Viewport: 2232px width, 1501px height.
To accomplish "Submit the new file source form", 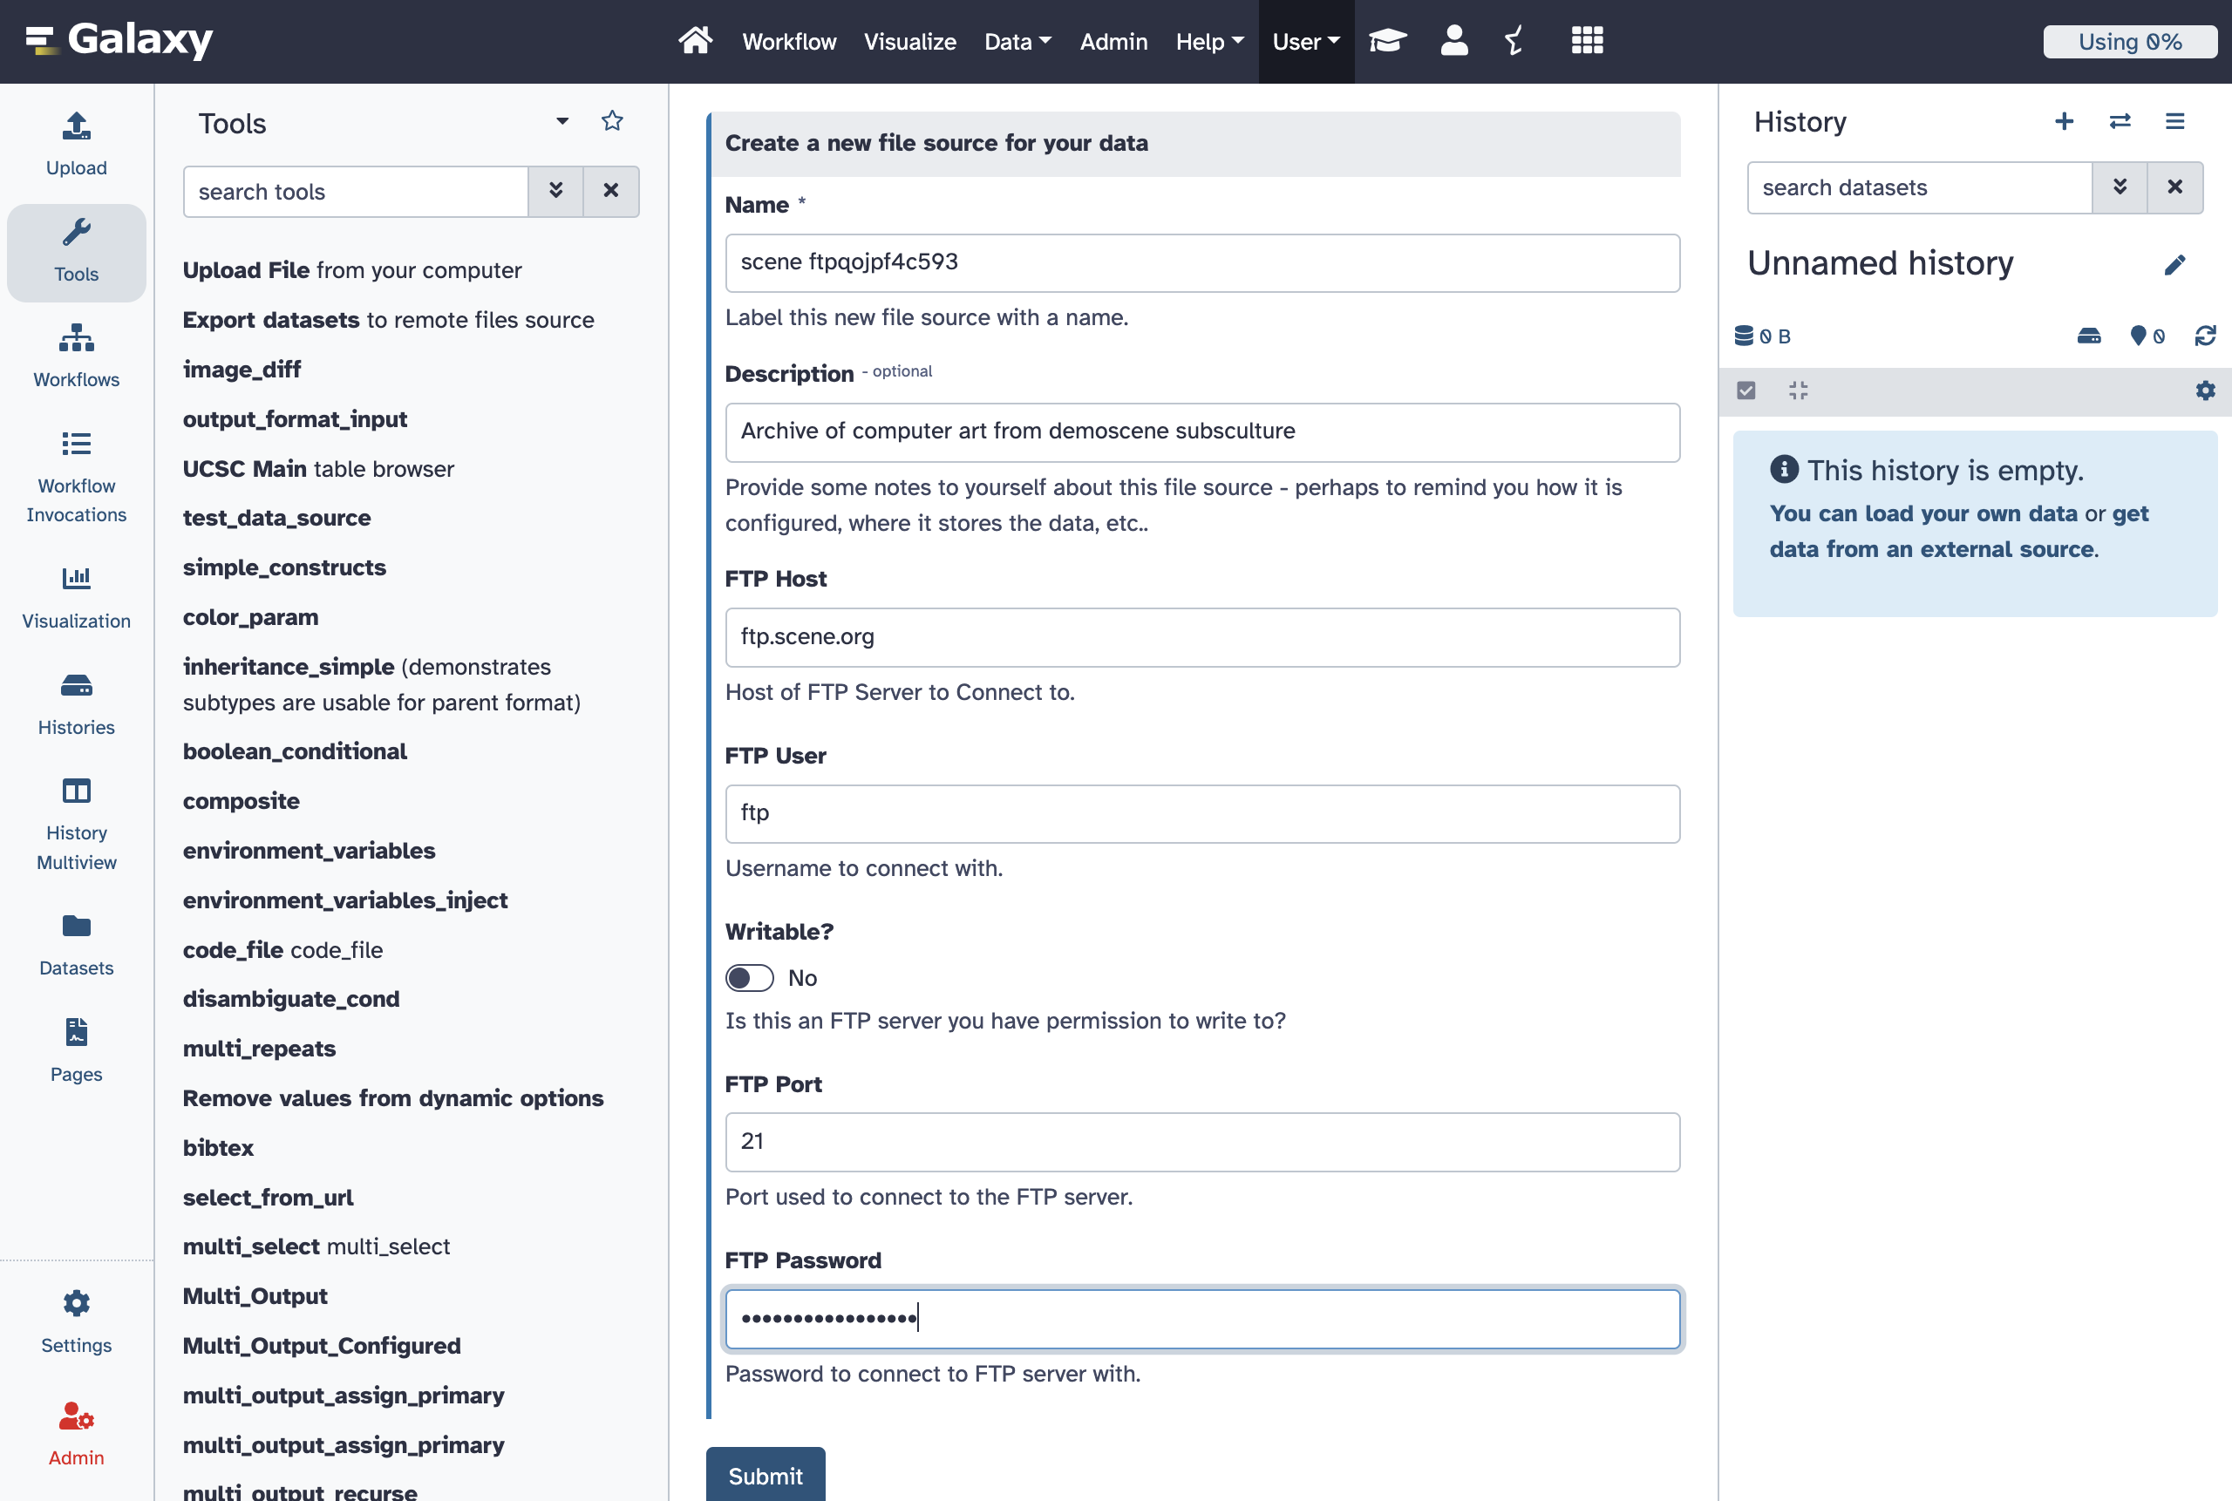I will pyautogui.click(x=765, y=1475).
